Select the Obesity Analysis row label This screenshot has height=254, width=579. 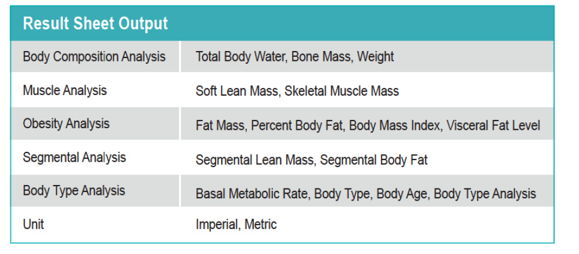point(66,124)
